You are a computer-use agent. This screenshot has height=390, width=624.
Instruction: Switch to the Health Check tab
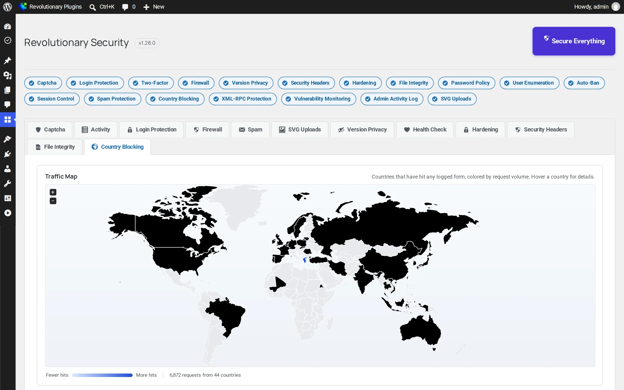tap(425, 129)
